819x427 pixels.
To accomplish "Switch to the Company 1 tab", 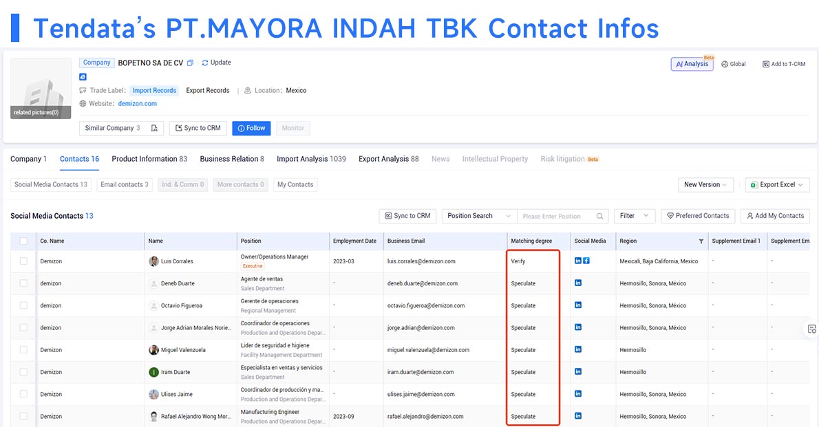I will 28,159.
